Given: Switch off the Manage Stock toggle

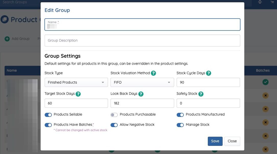Looking at the screenshot, I should tap(180, 125).
